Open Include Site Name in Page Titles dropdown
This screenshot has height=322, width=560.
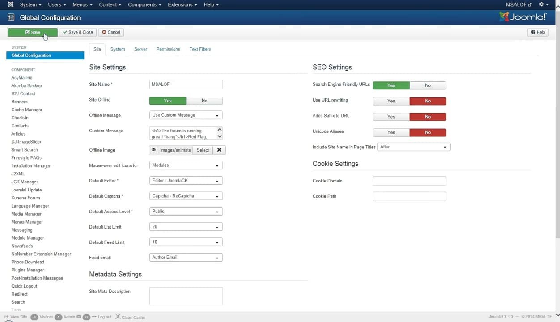414,147
